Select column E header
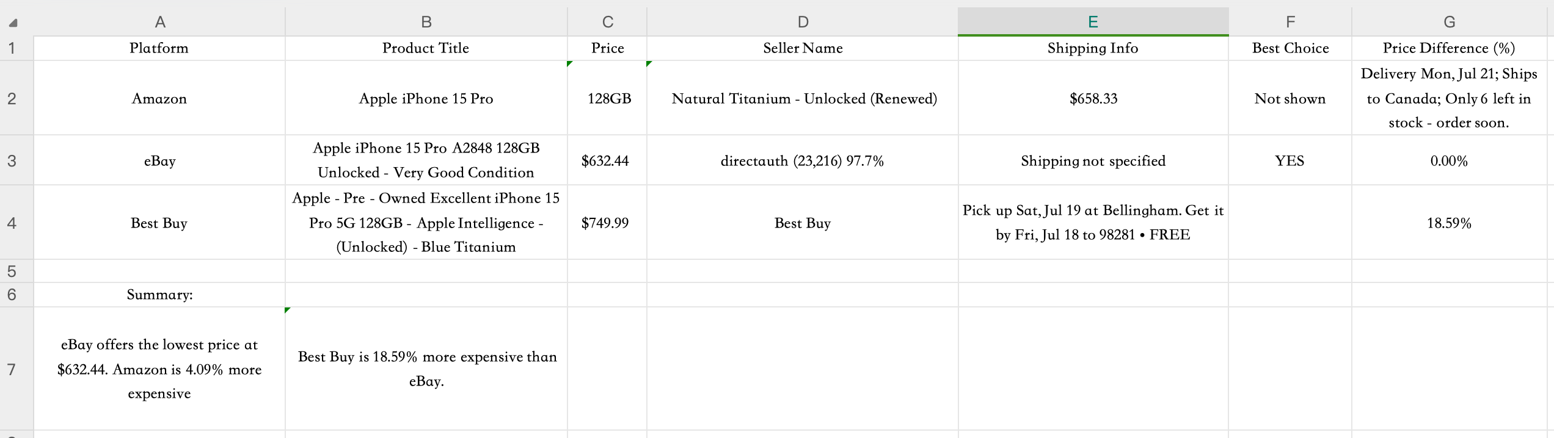The height and width of the screenshot is (438, 1554). pos(1093,22)
